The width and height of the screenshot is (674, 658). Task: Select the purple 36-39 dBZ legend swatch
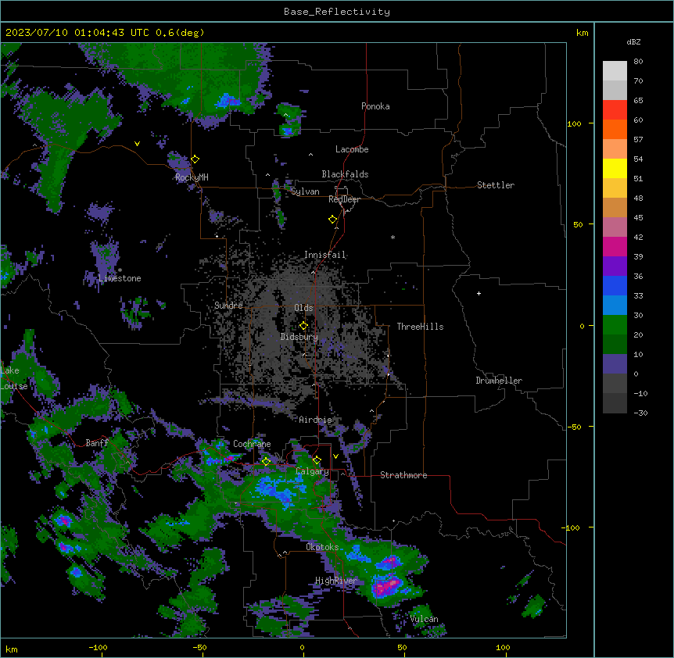tap(615, 266)
